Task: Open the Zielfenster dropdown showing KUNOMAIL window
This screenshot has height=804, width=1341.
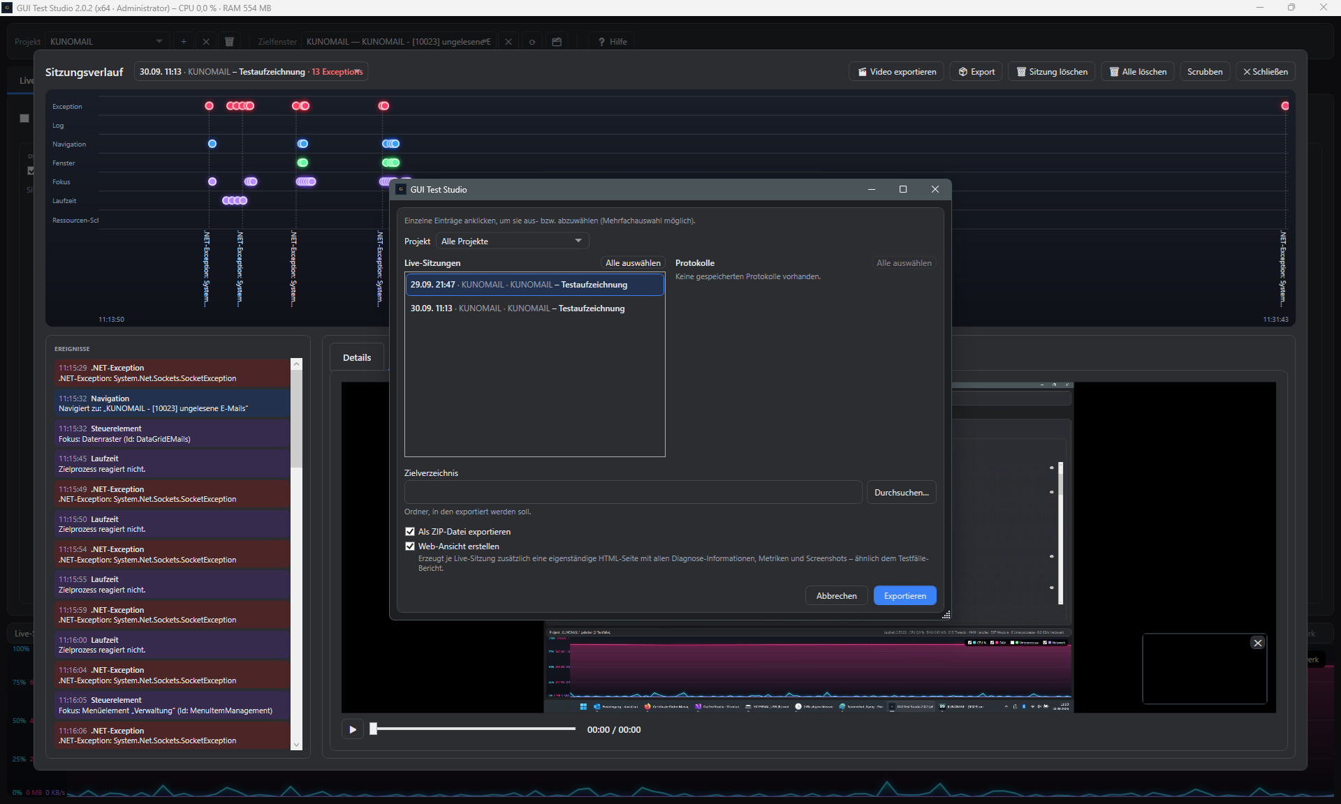Action: pyautogui.click(x=398, y=42)
